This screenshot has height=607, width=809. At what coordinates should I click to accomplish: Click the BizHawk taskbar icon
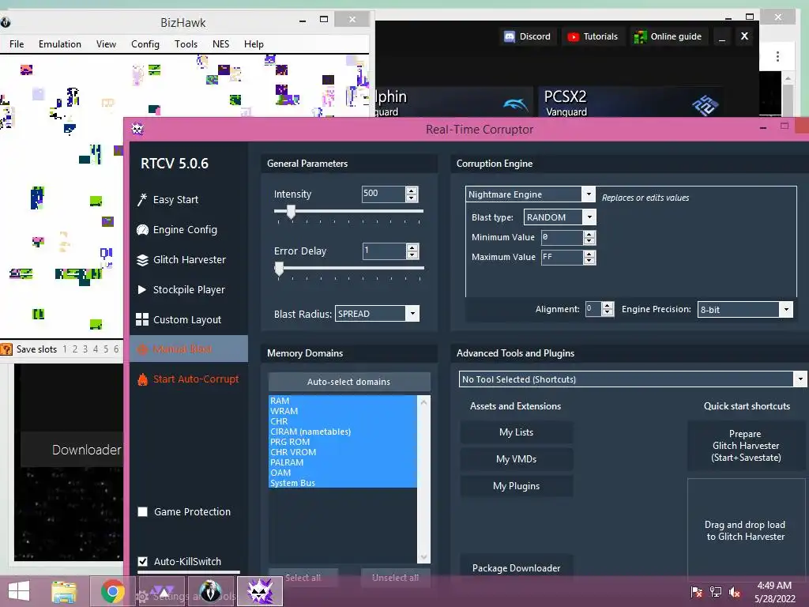[x=210, y=591]
